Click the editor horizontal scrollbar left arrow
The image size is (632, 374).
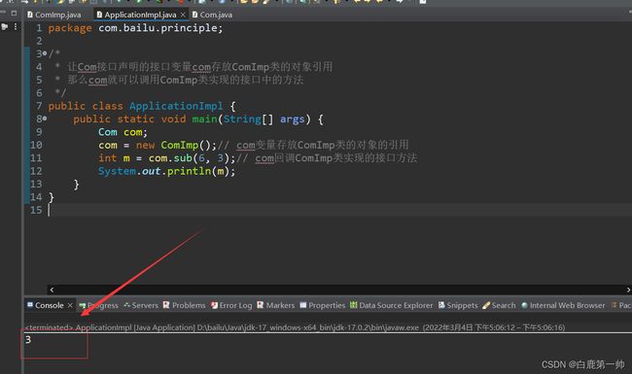(52, 289)
